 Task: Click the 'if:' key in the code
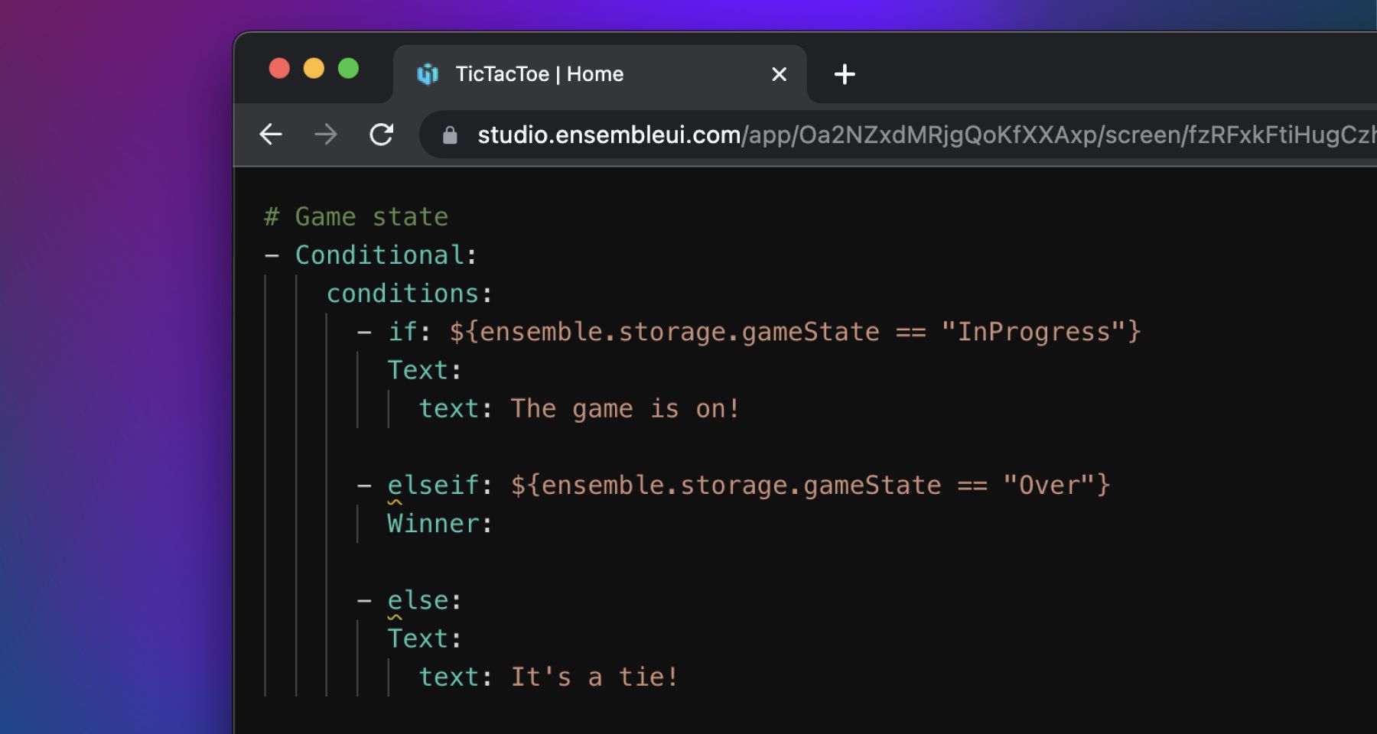(409, 331)
